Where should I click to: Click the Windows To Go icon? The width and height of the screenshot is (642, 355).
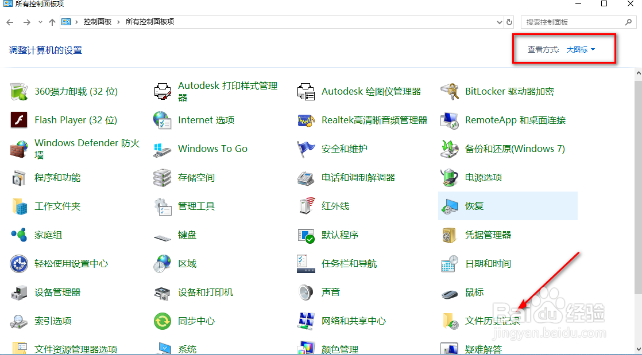click(x=163, y=149)
